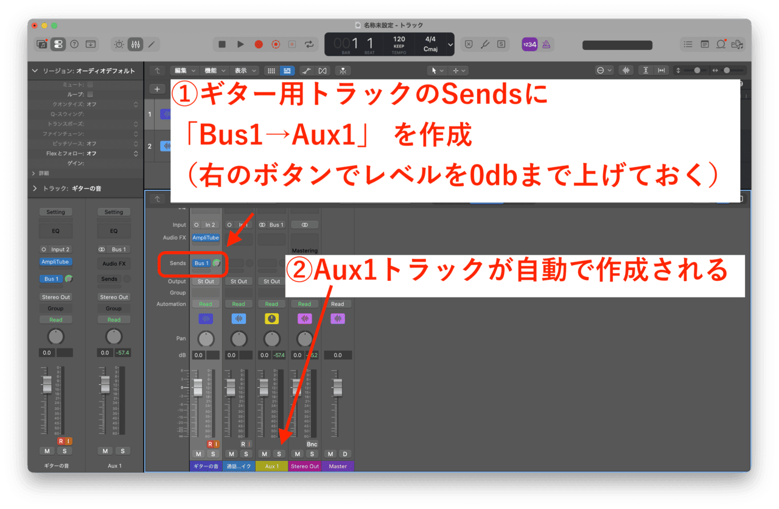Click the volume fader of the Master strip

pyautogui.click(x=338, y=387)
